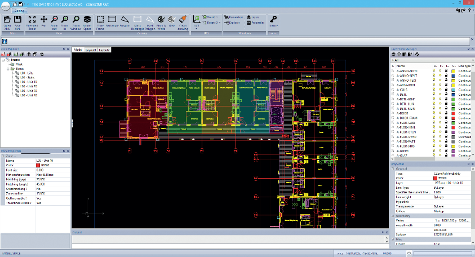Show the Layers window
This screenshot has height=257, width=475.
(x=253, y=17)
